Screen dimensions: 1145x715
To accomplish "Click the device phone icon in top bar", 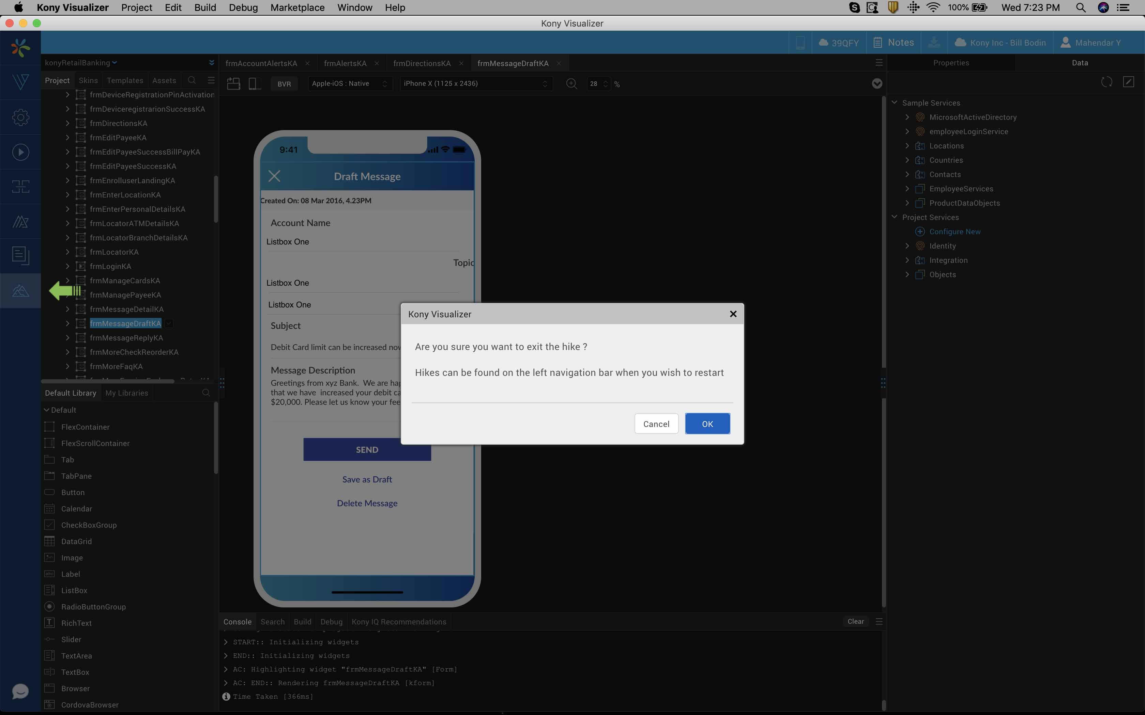I will (x=800, y=43).
